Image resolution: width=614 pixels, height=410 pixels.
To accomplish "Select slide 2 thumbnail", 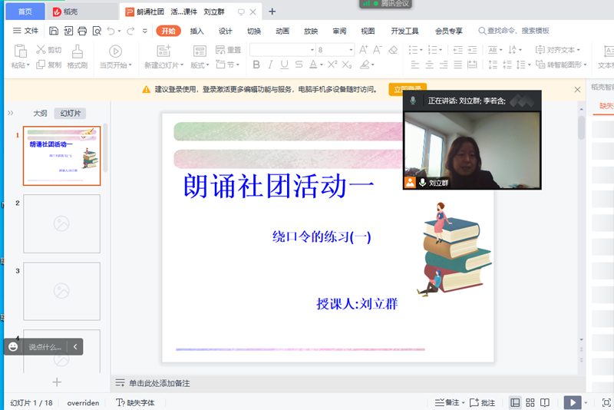I will (61, 223).
